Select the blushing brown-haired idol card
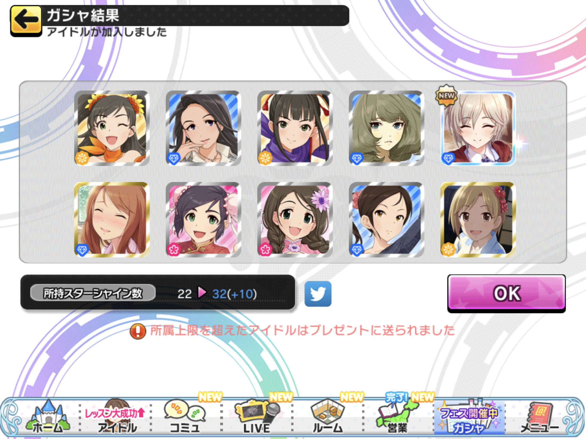 coord(112,219)
